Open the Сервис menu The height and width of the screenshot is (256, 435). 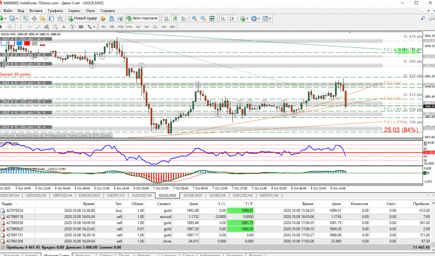76,10
